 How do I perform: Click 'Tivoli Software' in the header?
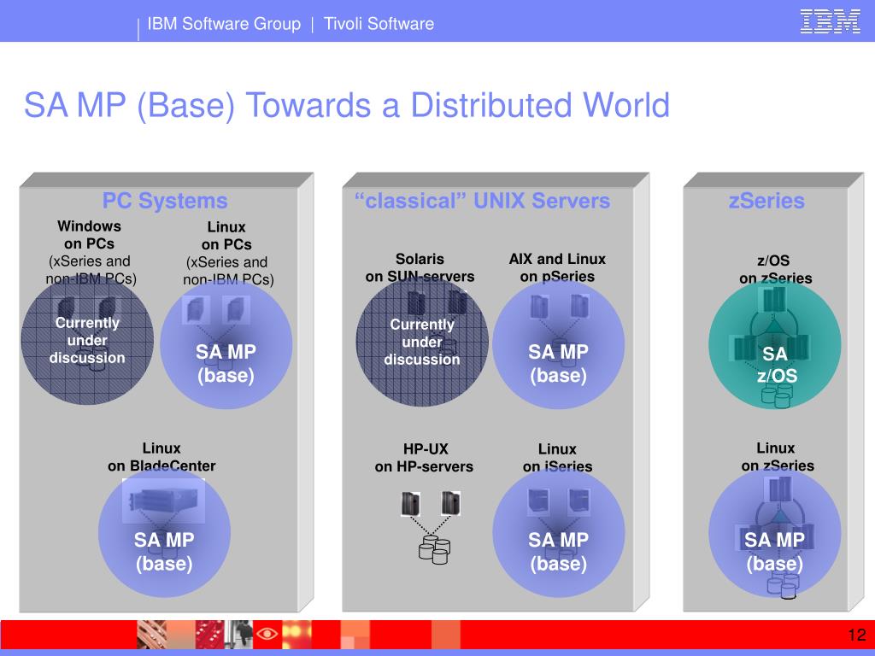pos(379,23)
